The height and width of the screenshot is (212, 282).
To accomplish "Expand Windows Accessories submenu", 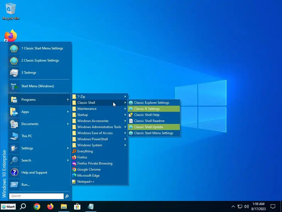I will (x=100, y=121).
